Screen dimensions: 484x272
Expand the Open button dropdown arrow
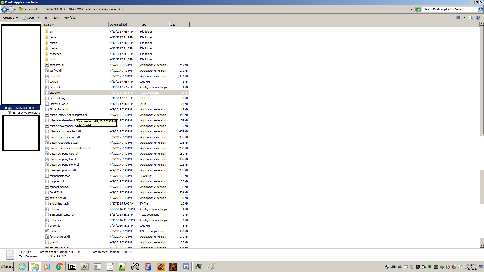point(38,18)
